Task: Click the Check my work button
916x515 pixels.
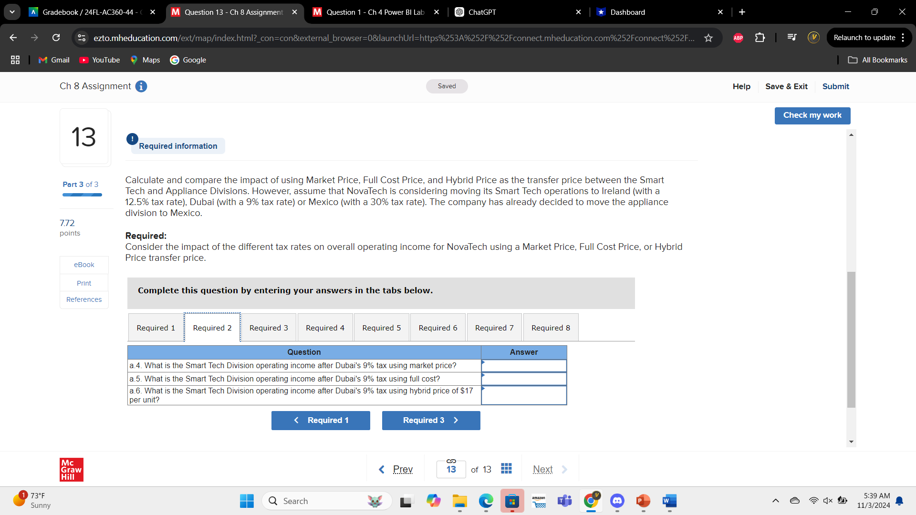Action: [812, 115]
